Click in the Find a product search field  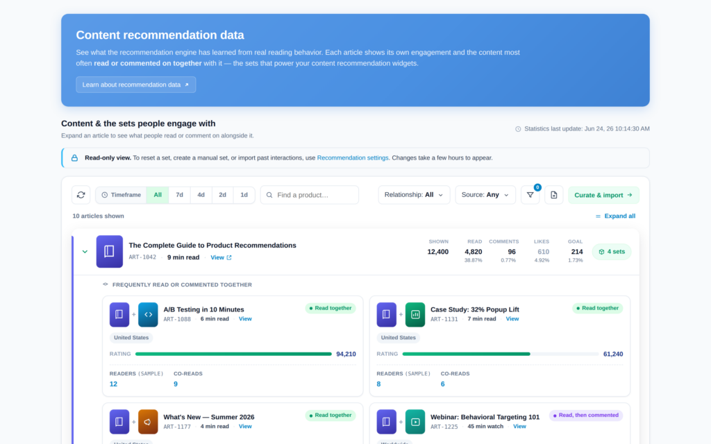310,195
